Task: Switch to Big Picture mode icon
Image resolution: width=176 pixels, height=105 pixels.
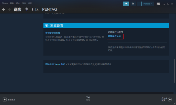Action: click(x=158, y=4)
